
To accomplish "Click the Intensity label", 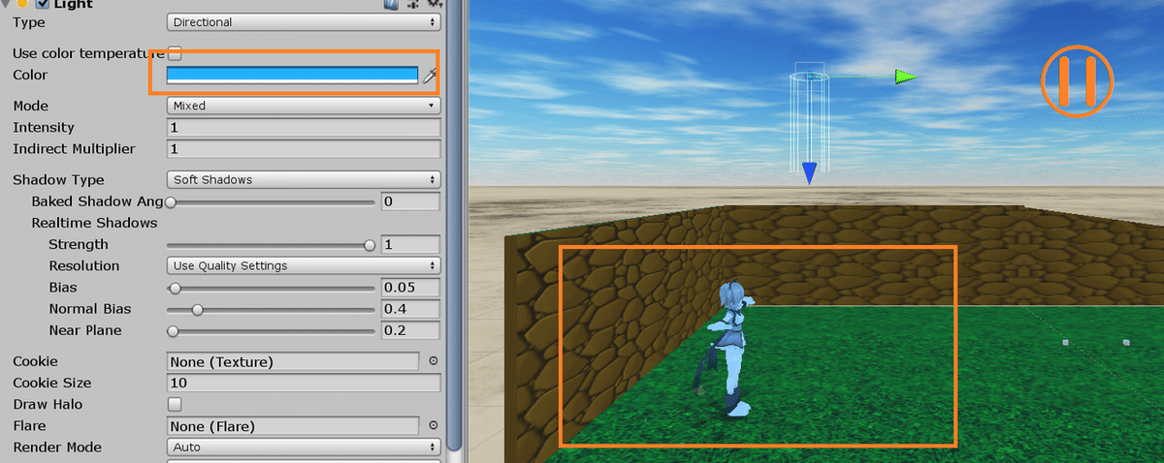I will tap(44, 128).
